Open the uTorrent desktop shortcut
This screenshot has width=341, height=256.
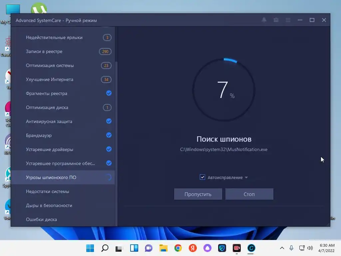coord(39,8)
